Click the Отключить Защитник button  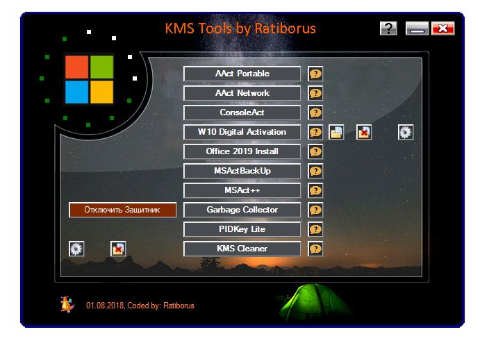tap(123, 210)
